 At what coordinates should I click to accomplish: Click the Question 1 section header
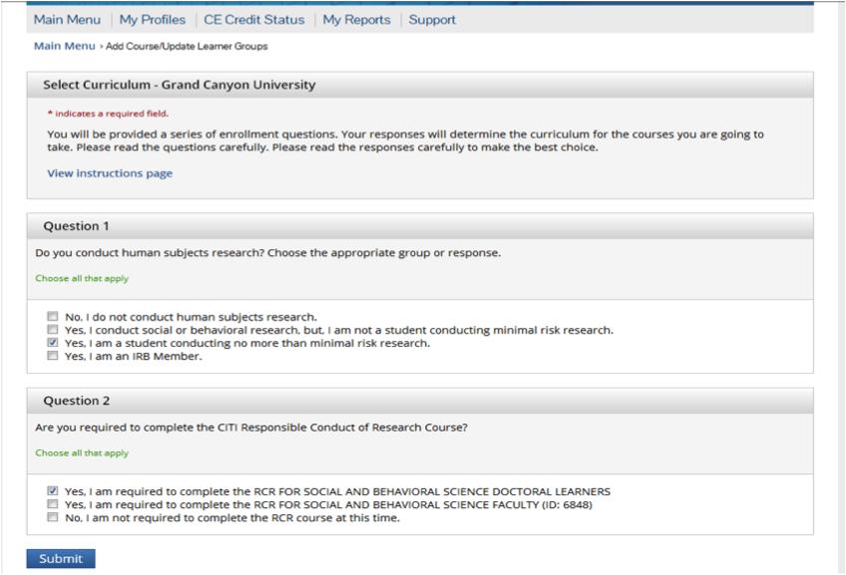(420, 226)
